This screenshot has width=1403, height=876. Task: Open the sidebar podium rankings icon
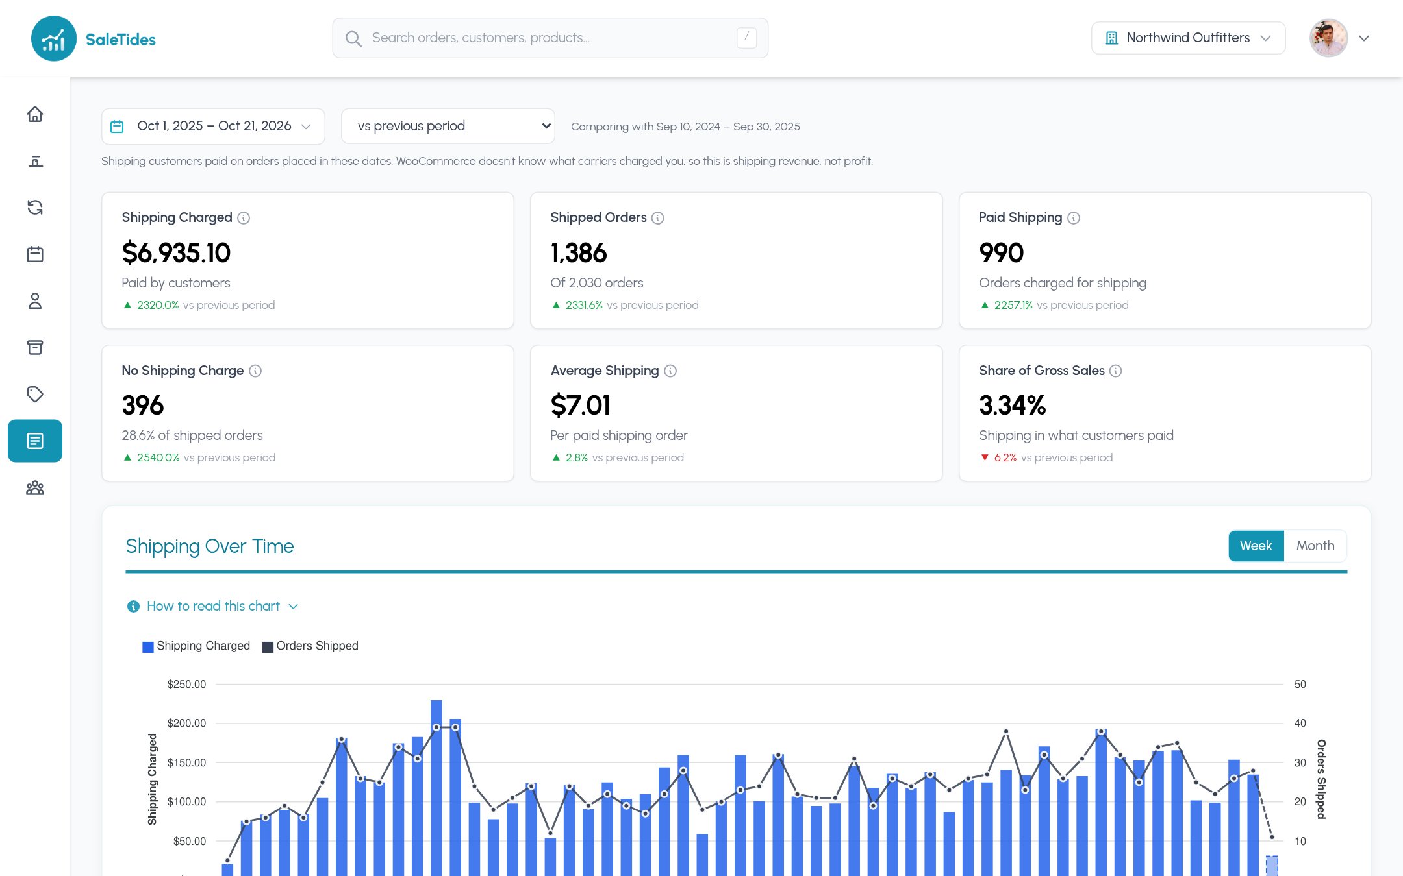35,161
